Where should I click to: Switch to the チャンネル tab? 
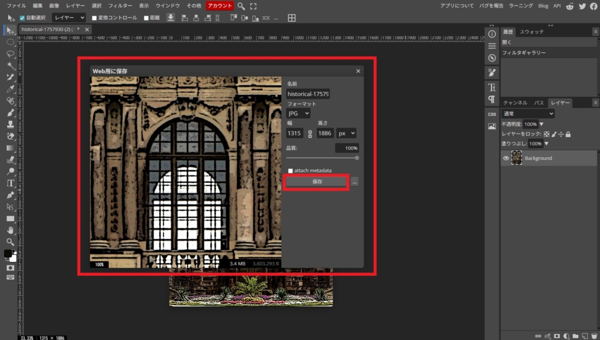[x=515, y=103]
